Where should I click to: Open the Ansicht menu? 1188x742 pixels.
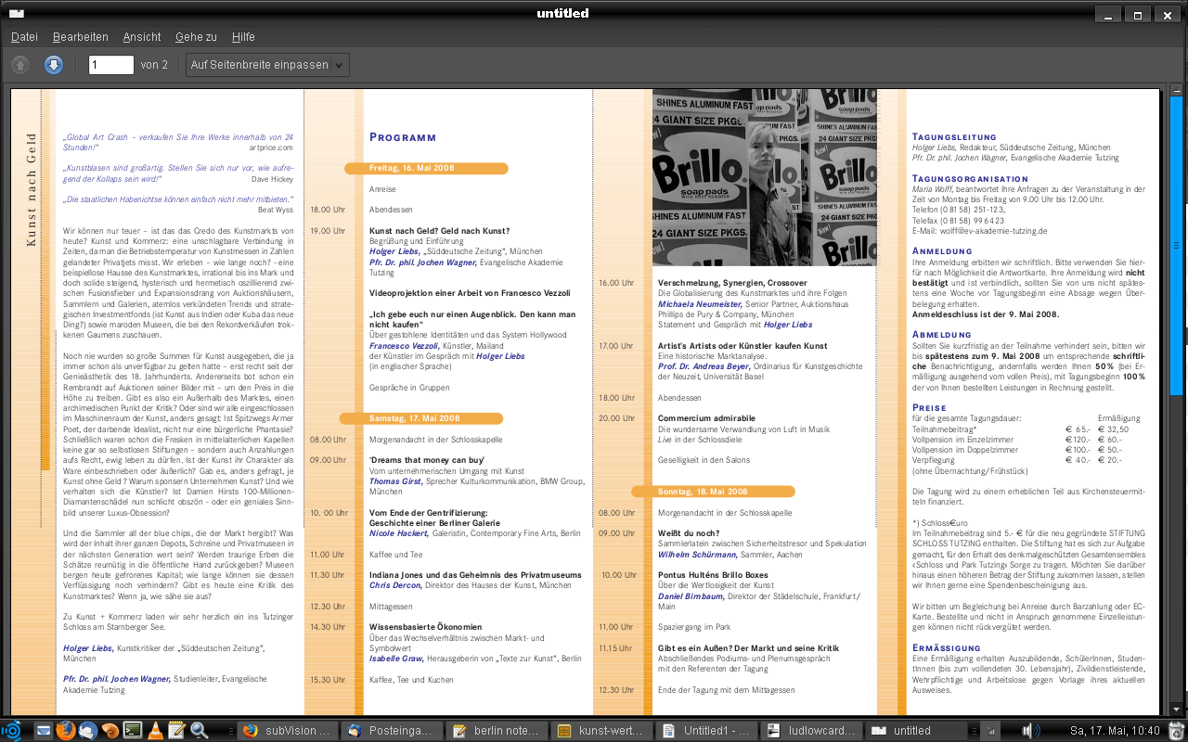coord(142,37)
